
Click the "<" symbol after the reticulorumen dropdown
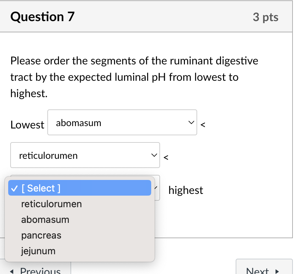pos(166,157)
